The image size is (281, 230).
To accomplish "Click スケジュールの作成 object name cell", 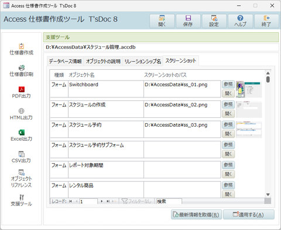I will [x=106, y=109].
